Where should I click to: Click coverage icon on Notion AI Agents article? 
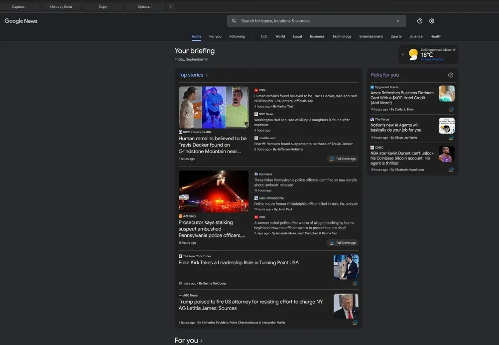tap(451, 138)
